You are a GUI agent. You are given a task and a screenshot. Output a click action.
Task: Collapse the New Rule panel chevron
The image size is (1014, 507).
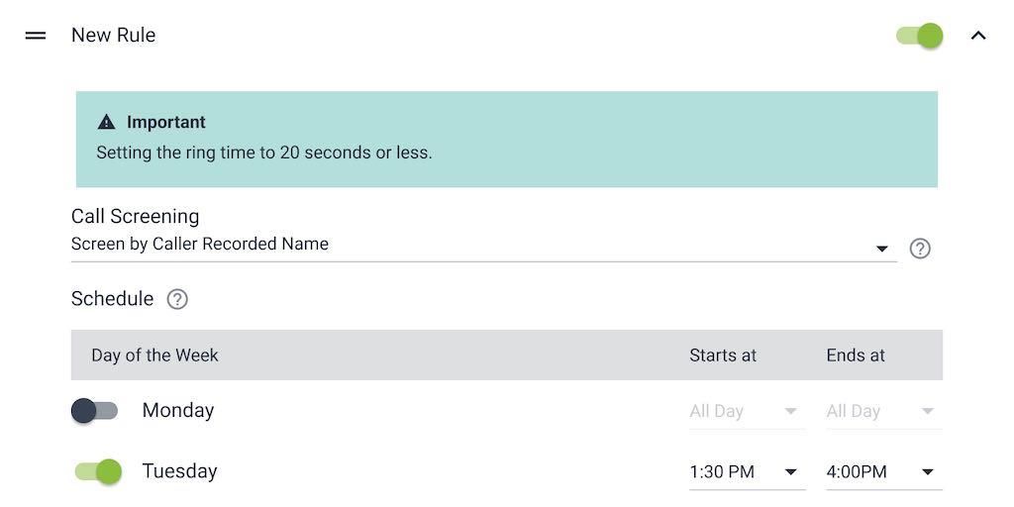point(978,36)
